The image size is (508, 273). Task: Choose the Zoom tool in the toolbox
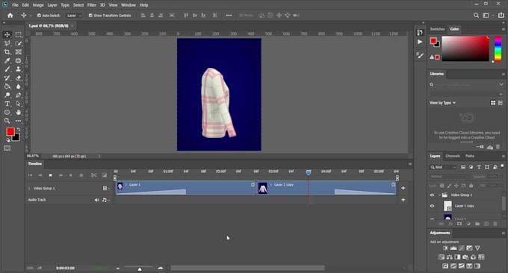[x=7, y=121]
